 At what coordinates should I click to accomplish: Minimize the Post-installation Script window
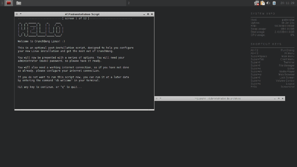pos(144,14)
